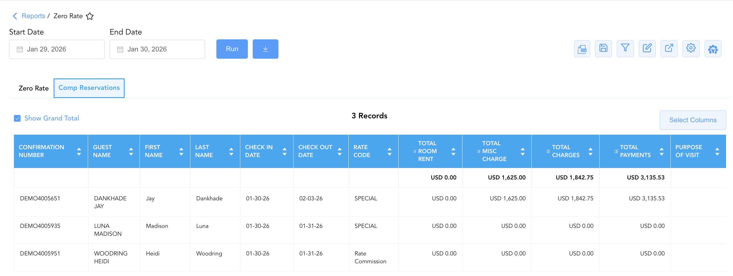Go back to Reports link
Image resolution: width=733 pixels, height=276 pixels.
point(33,16)
